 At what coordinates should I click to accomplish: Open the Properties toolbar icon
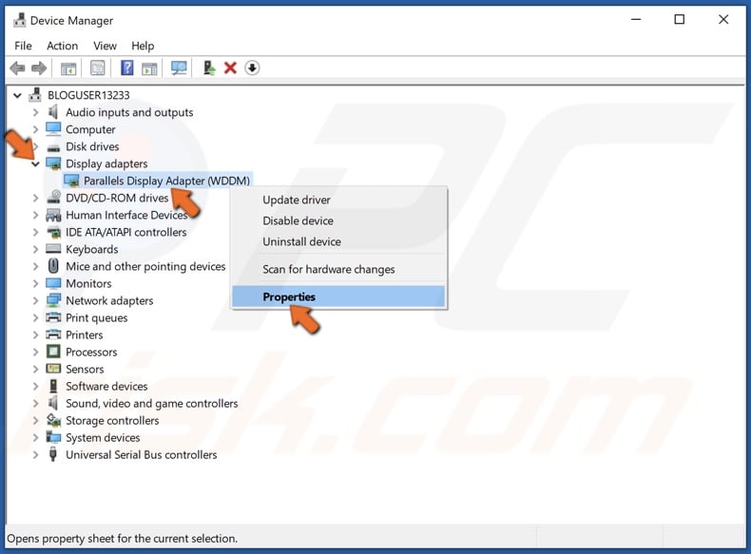[98, 68]
